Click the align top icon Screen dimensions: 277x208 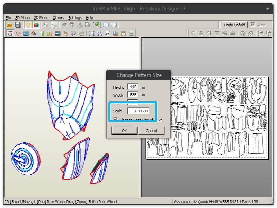coord(217,33)
